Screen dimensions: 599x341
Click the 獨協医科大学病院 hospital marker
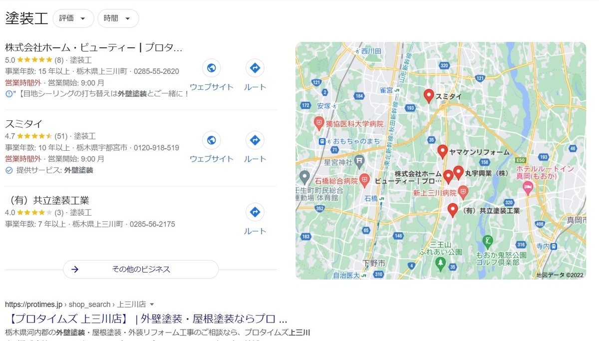(x=318, y=122)
